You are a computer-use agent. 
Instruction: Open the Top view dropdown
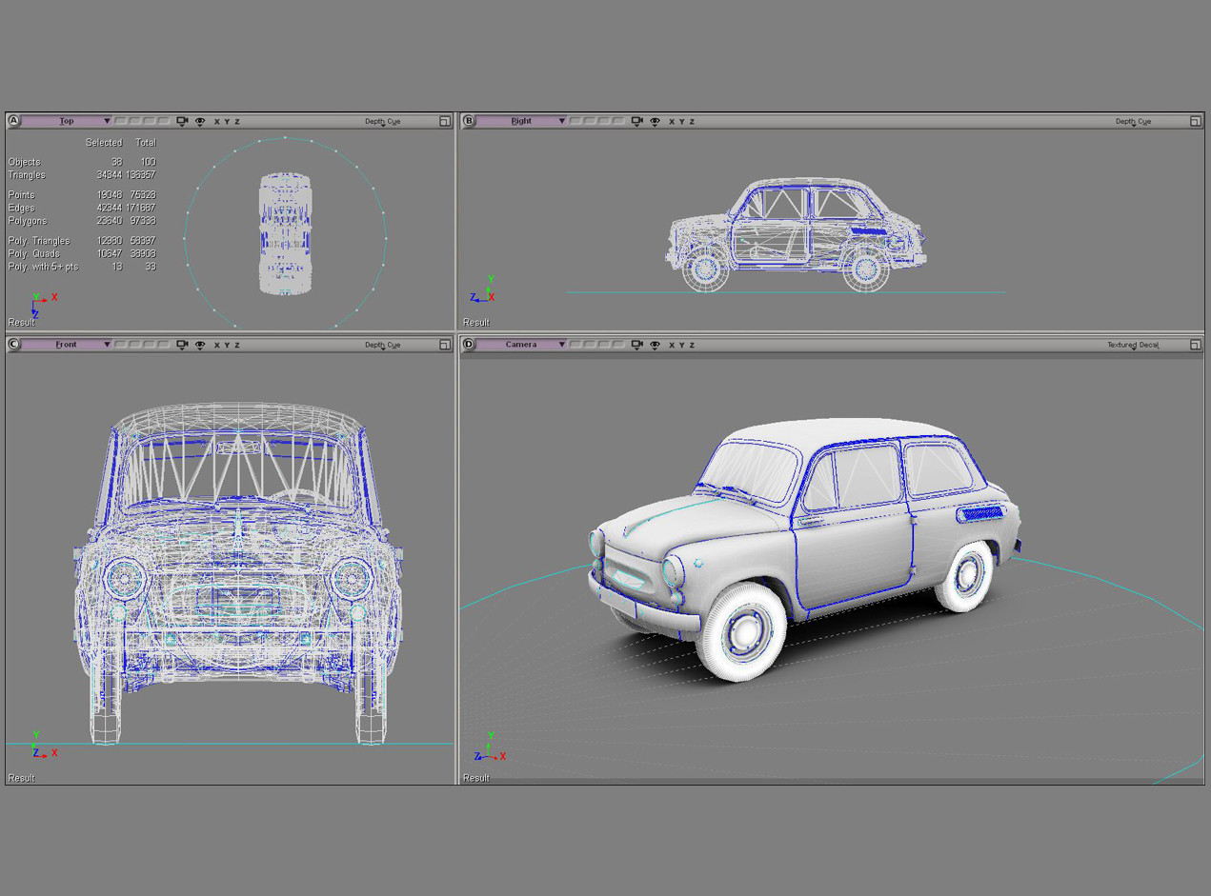tap(107, 121)
